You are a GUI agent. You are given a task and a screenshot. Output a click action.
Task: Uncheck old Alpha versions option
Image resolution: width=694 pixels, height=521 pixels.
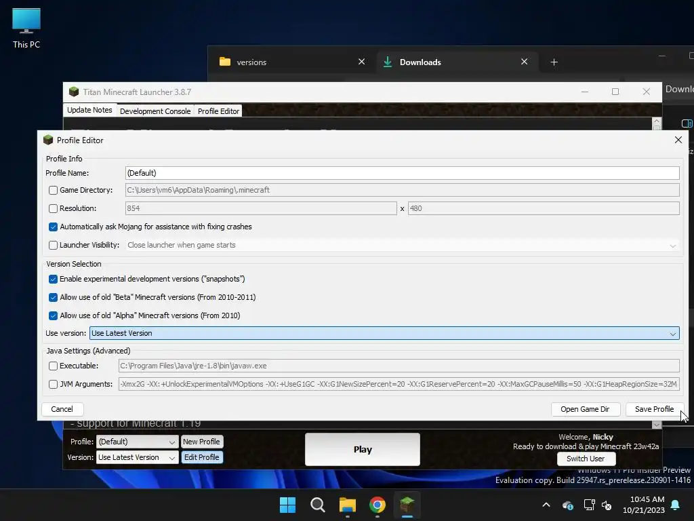click(x=53, y=315)
